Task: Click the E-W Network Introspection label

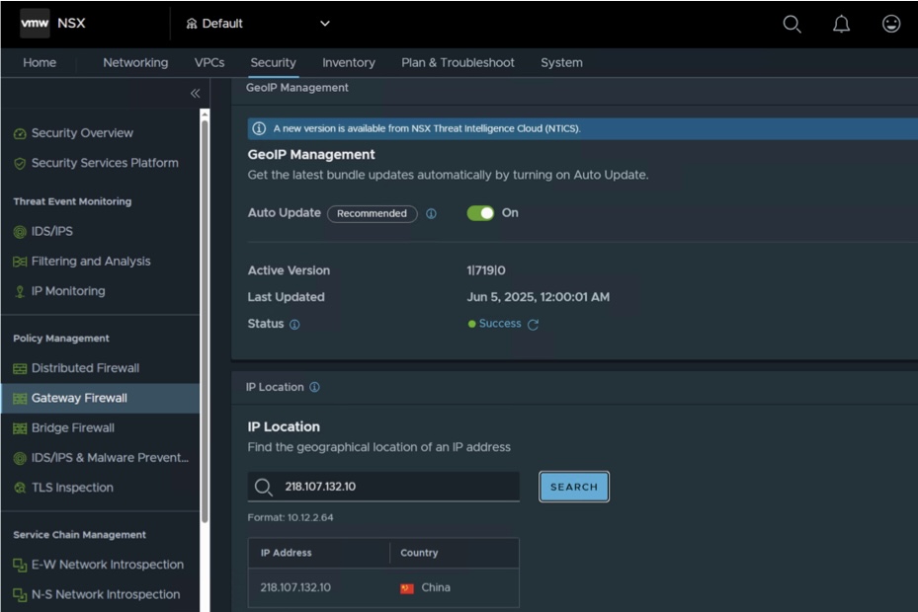Action: 107,565
